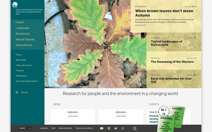Image resolution: width=212 pixels, height=132 pixels.
Task: Open the Research news card dated 23.06.2026
Action: pos(73,117)
